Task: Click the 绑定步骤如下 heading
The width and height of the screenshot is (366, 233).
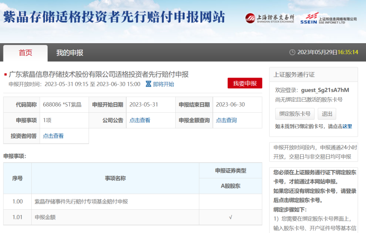Action: point(290,210)
